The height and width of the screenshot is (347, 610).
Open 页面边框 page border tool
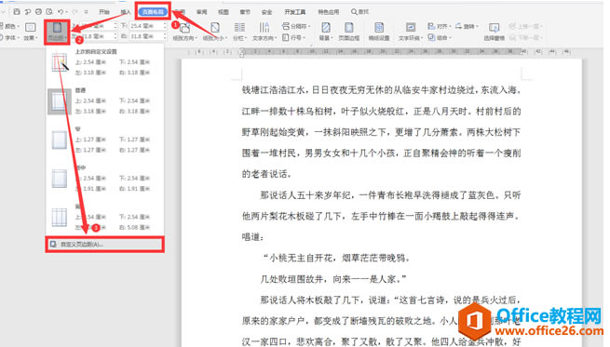point(349,32)
